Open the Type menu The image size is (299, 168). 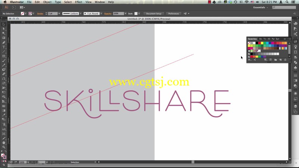(58, 2)
